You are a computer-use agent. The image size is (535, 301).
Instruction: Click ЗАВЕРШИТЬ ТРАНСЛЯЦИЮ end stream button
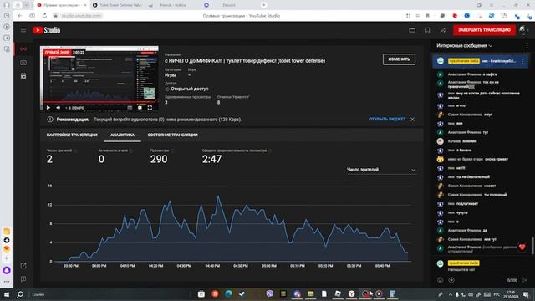tap(484, 30)
